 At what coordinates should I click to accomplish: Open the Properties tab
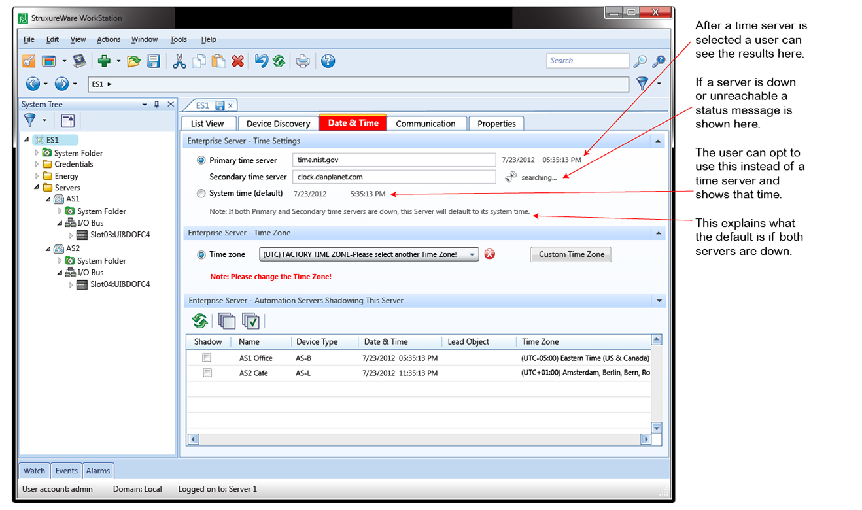496,124
